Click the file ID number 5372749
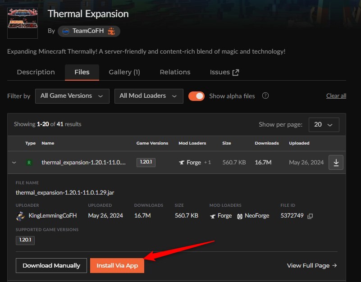The image size is (361, 282). click(x=292, y=216)
